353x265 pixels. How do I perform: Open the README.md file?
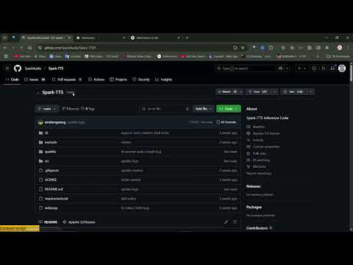(54, 189)
